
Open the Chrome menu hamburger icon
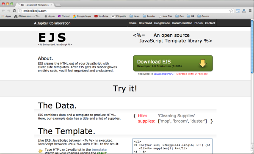(250, 11)
